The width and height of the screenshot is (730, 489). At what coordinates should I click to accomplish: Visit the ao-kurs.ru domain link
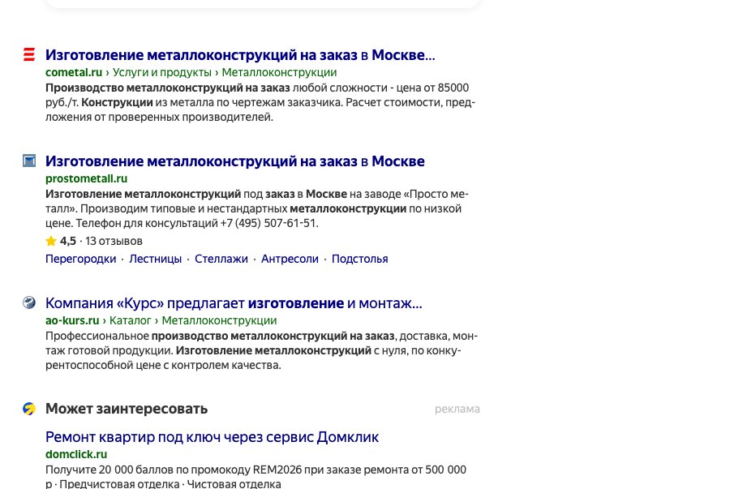click(72, 320)
